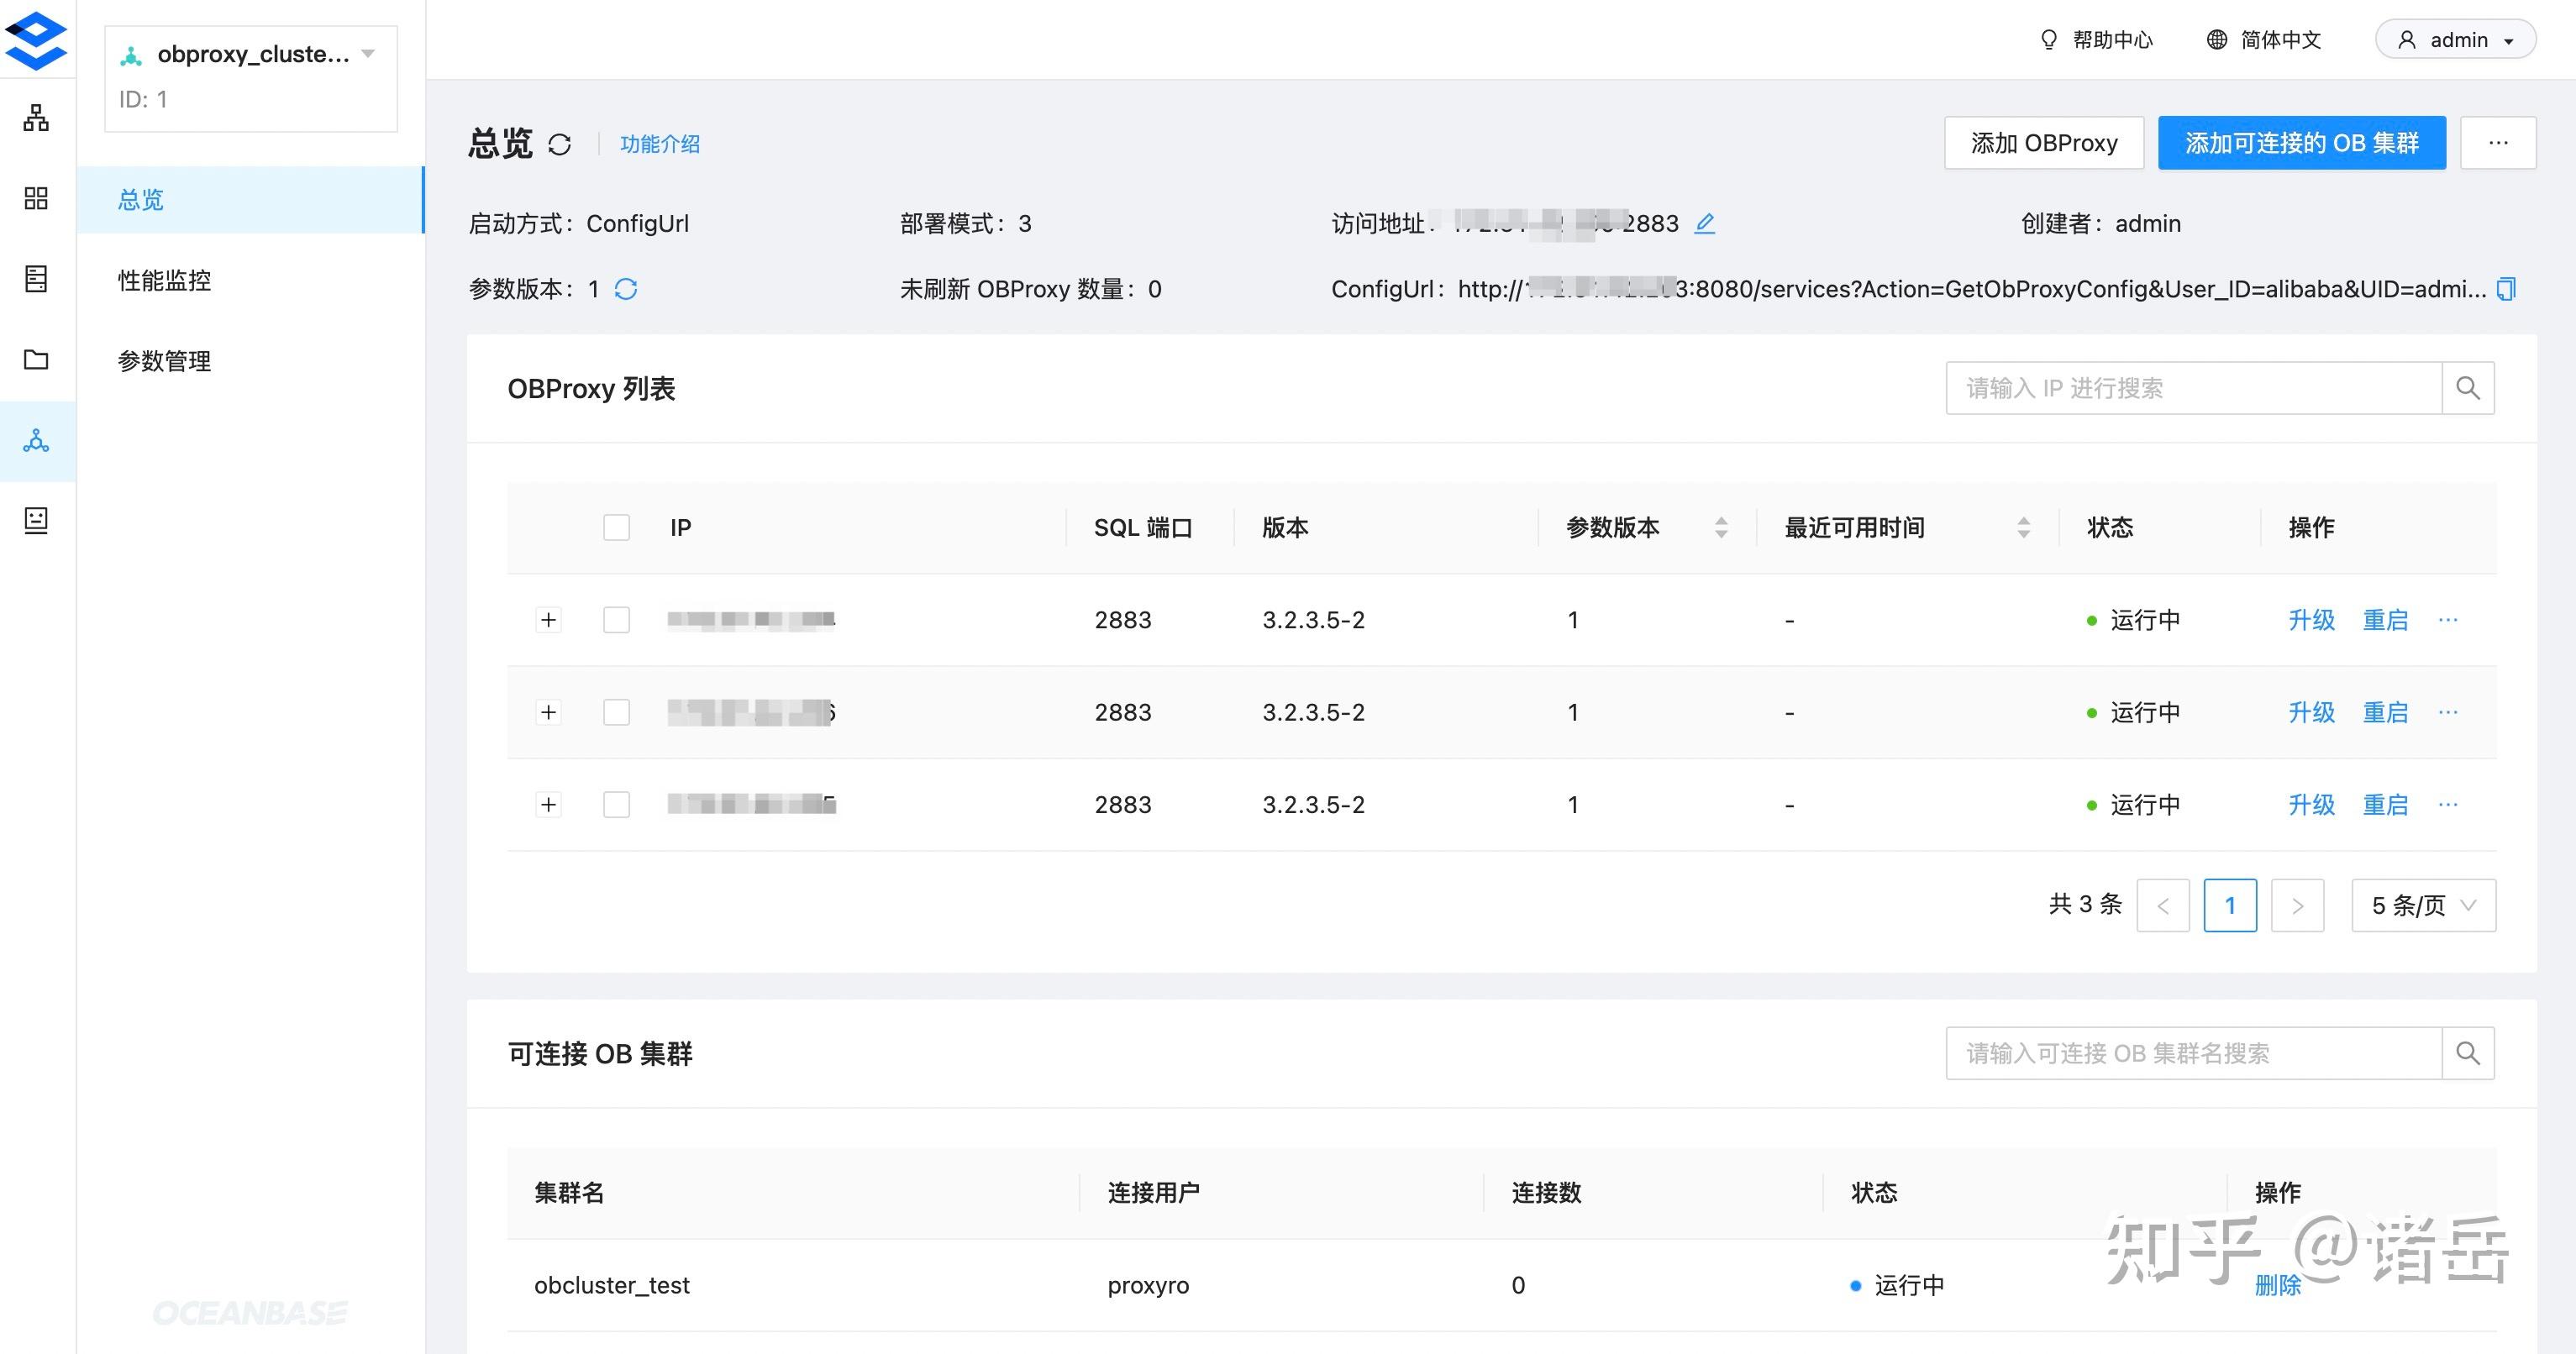Check the third OBProxy row checkbox
This screenshot has height=1354, width=2576.
coord(617,805)
